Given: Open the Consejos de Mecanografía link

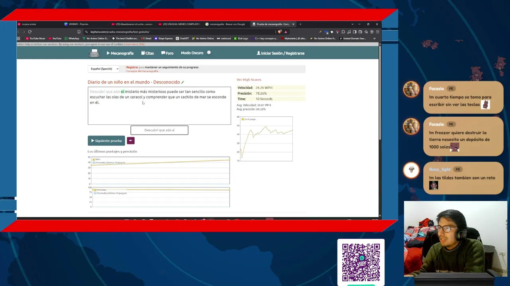Looking at the screenshot, I should pos(142,71).
